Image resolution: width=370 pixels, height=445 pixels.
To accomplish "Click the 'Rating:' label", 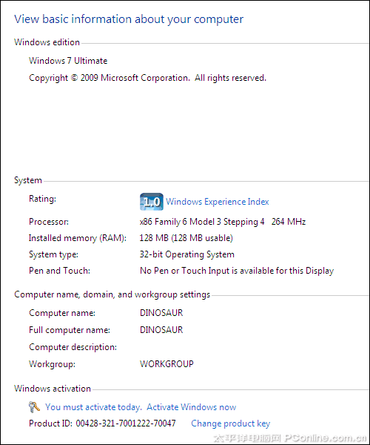I will click(42, 199).
